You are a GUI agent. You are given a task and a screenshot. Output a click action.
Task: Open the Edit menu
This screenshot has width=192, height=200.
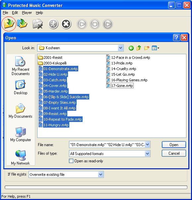pos(15,13)
